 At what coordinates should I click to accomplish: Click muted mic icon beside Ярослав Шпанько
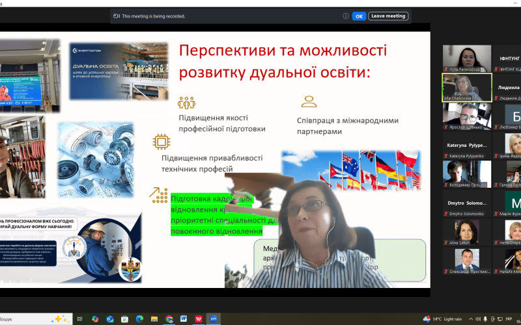pyautogui.click(x=446, y=127)
